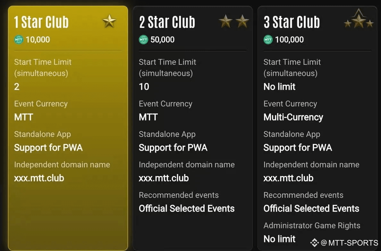This screenshot has width=381, height=251.
Task: Click the 1 Star Club xxx.mtt.club domain
Action: click(x=39, y=178)
